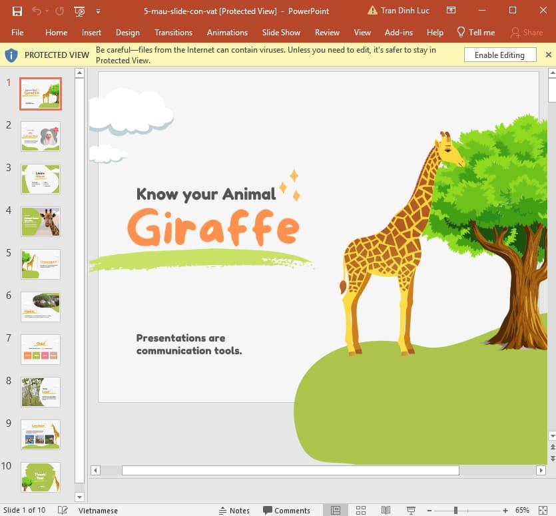The image size is (556, 516).
Task: Click Enable Editing button
Action: click(x=499, y=55)
